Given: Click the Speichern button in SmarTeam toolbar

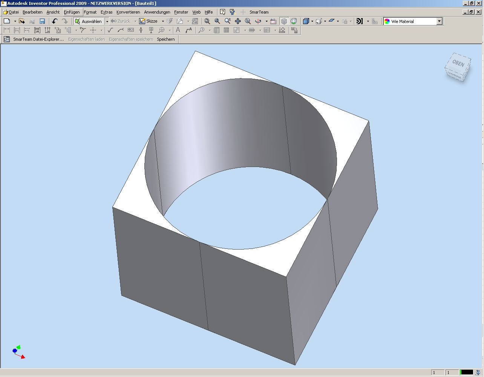Looking at the screenshot, I should 166,39.
